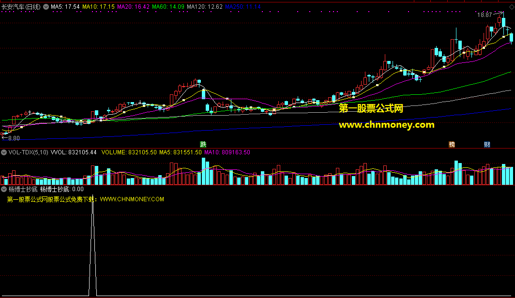
Task: Click the orange 榜 event marker
Action: tap(452, 145)
